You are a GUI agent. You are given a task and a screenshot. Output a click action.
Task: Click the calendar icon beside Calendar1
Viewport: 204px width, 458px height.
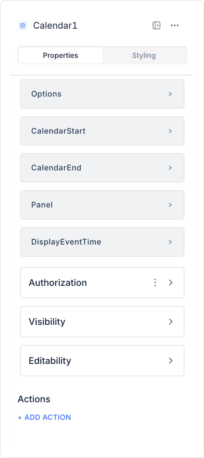(23, 25)
